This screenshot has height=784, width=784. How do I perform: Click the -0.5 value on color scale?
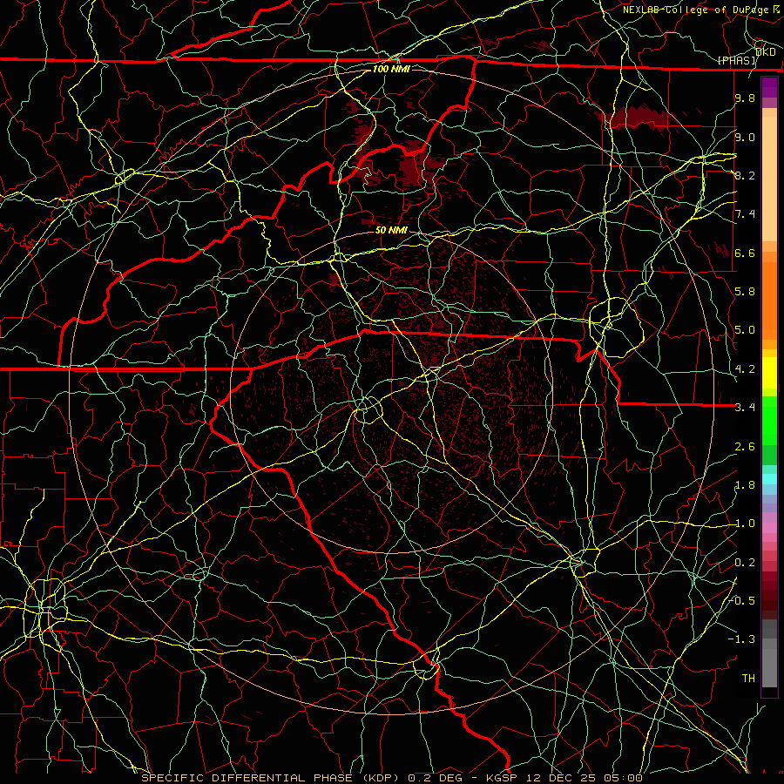click(x=742, y=601)
